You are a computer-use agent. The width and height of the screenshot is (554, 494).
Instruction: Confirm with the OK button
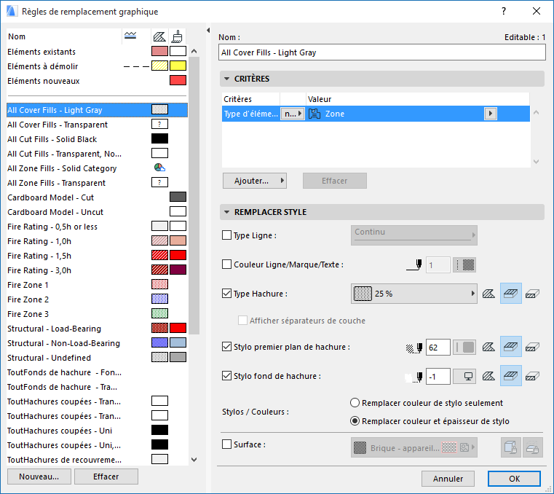(x=514, y=479)
